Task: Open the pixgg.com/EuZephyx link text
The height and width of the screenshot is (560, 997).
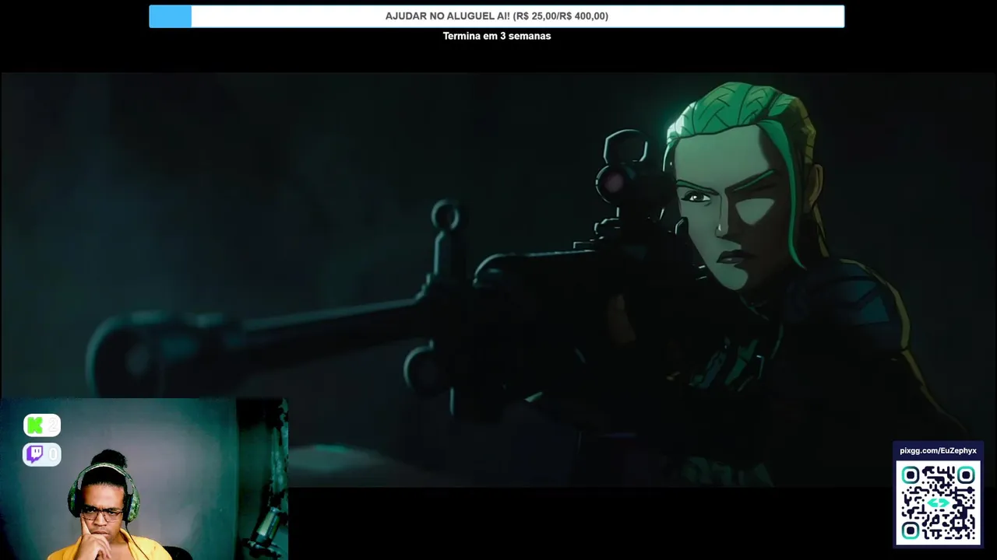Action: [938, 450]
